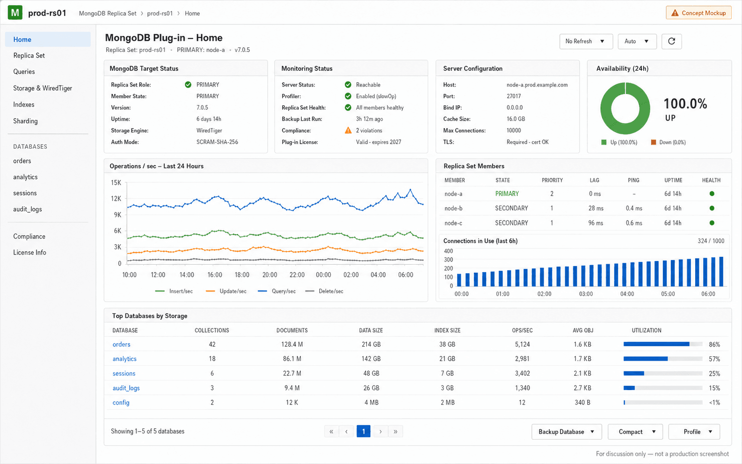Open the Profile dropdown button
Viewport: 742px width, 464px height.
694,432
